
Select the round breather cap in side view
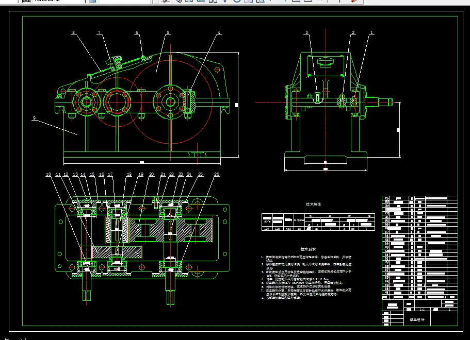(x=326, y=62)
